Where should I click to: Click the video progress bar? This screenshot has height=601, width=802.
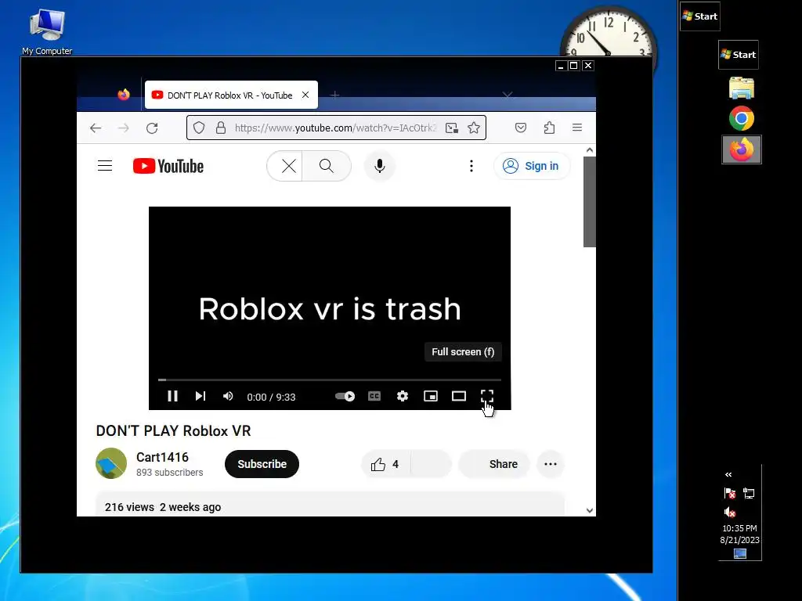(x=330, y=380)
